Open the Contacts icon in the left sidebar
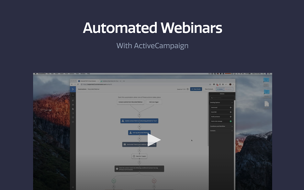 click(x=73, y=100)
